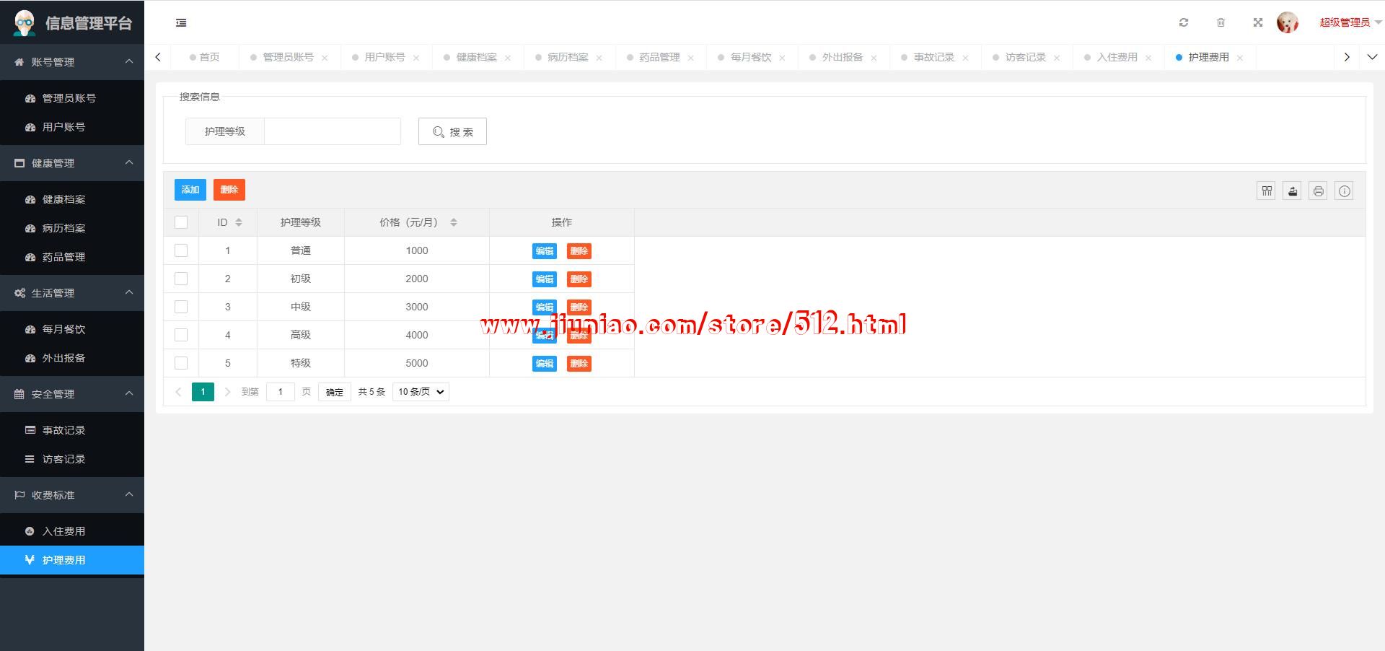Image resolution: width=1385 pixels, height=651 pixels.
Task: Edit the 普通 row with 编辑
Action: 545,251
